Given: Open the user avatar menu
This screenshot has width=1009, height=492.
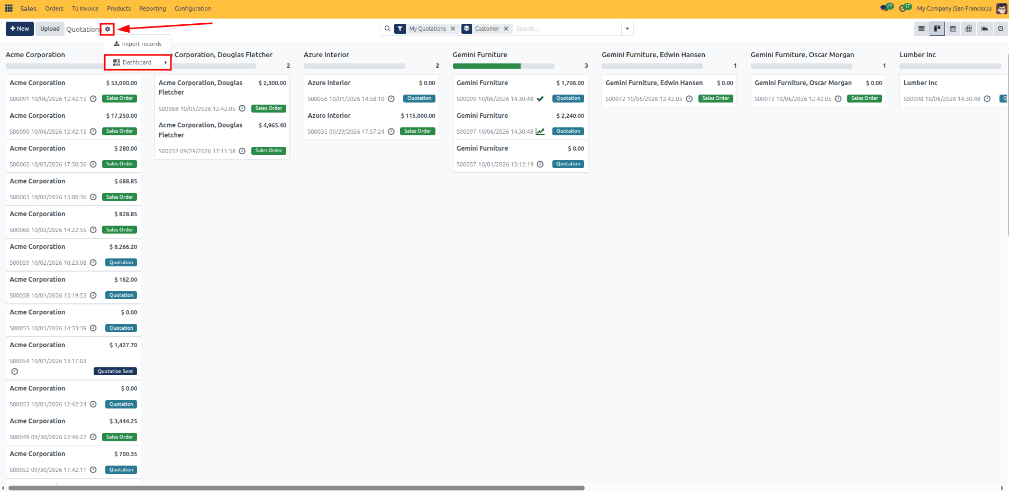Looking at the screenshot, I should (1002, 8).
